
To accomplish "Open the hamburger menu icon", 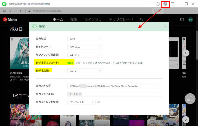I will pos(172,4).
